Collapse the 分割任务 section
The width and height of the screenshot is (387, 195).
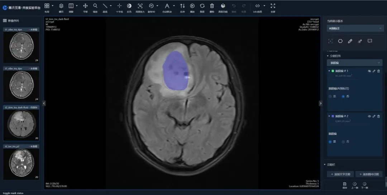pos(328,56)
